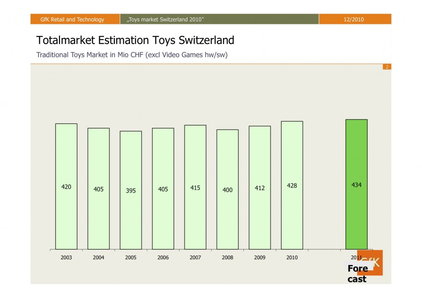Select the 2007 bar labeled 415

[x=195, y=187]
